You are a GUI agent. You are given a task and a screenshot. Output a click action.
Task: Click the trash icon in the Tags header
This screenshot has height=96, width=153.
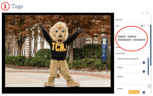tap(142, 26)
